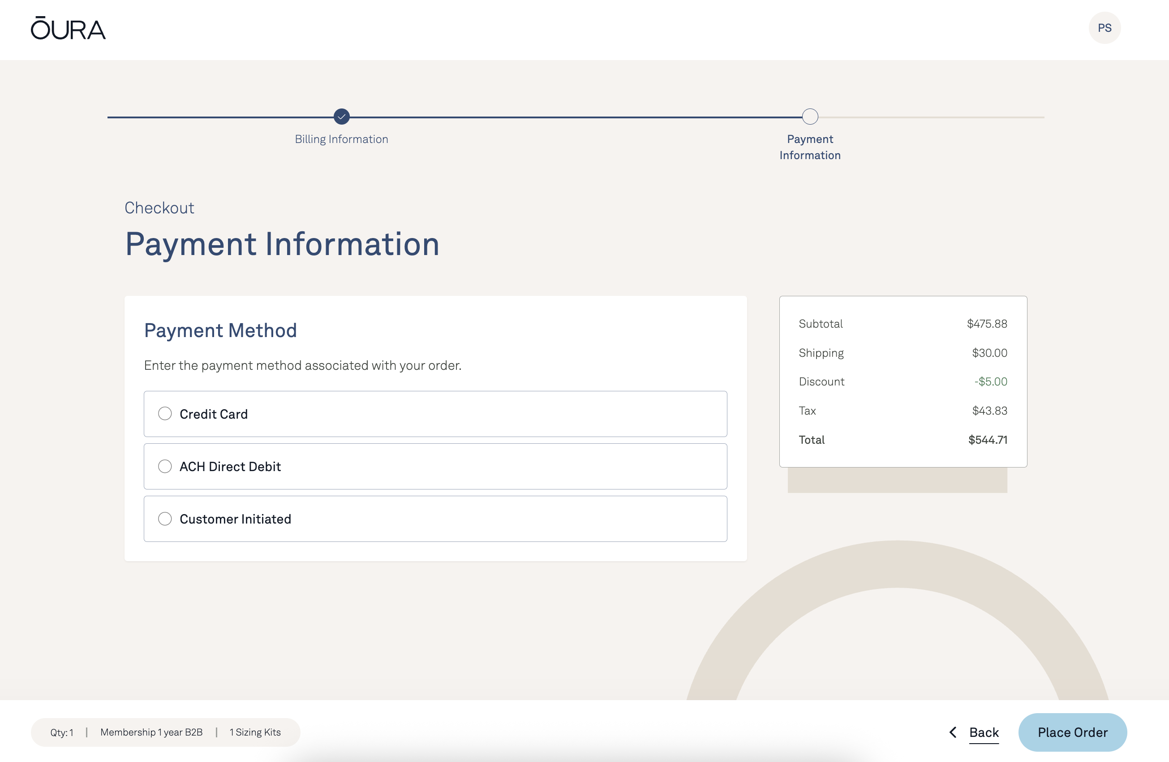Open the PS user avatar menu
This screenshot has height=762, width=1169.
pyautogui.click(x=1104, y=28)
